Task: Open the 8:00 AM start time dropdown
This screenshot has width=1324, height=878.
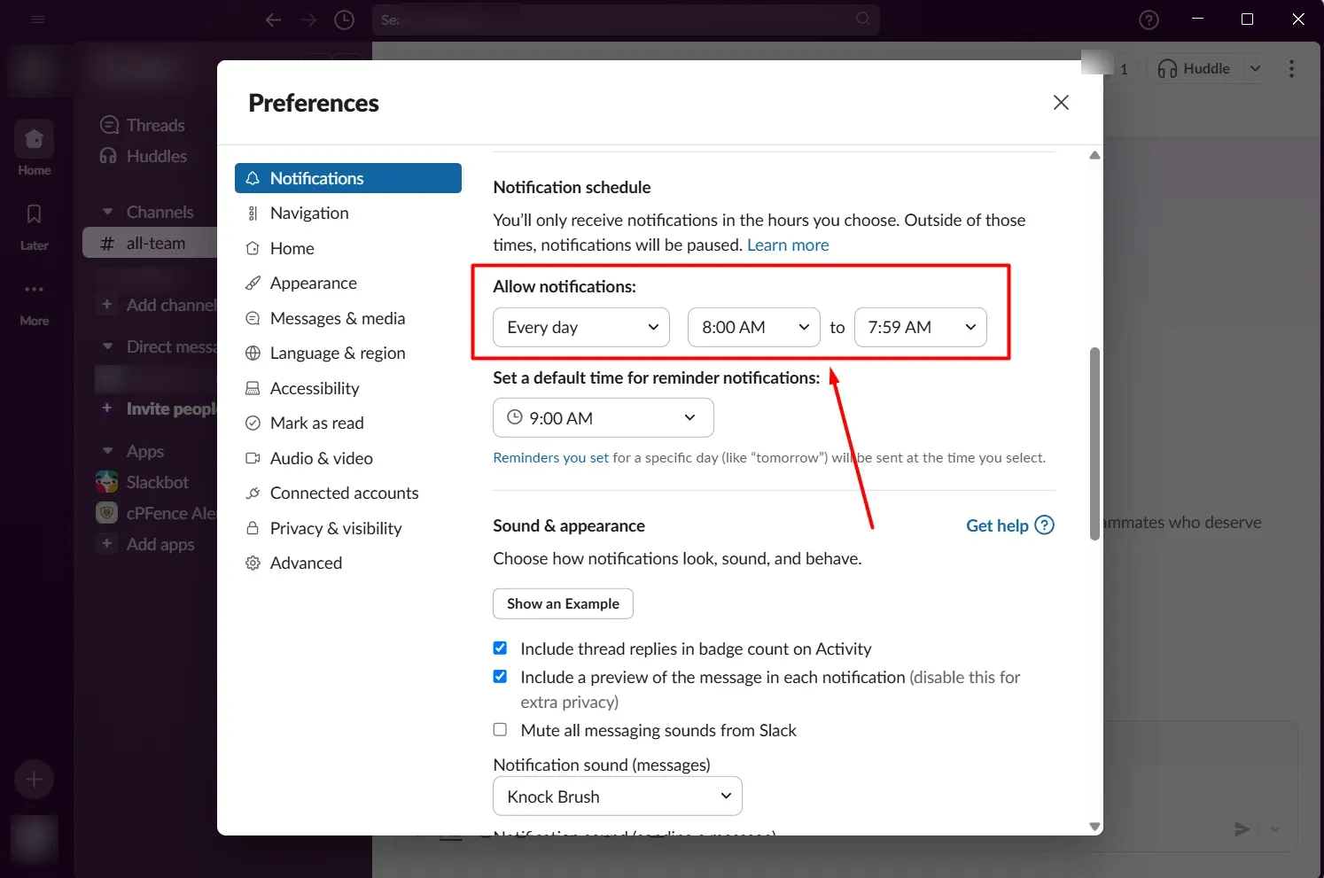Action: (754, 327)
